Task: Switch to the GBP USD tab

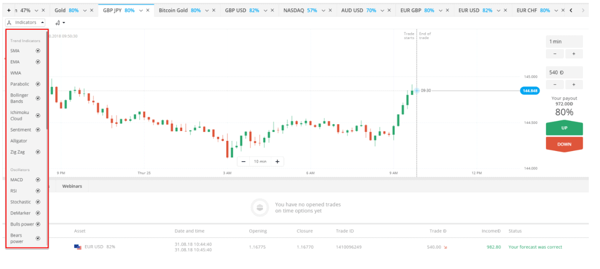Action: click(x=242, y=10)
